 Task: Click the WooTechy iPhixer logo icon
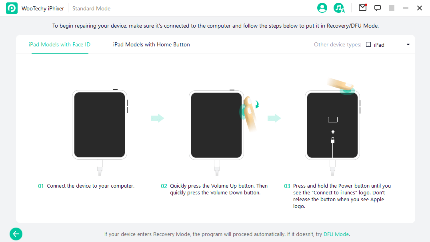[12, 8]
